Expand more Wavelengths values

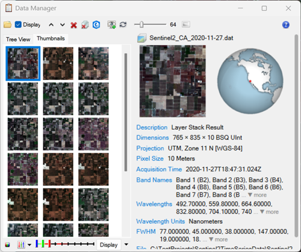coord(269,212)
